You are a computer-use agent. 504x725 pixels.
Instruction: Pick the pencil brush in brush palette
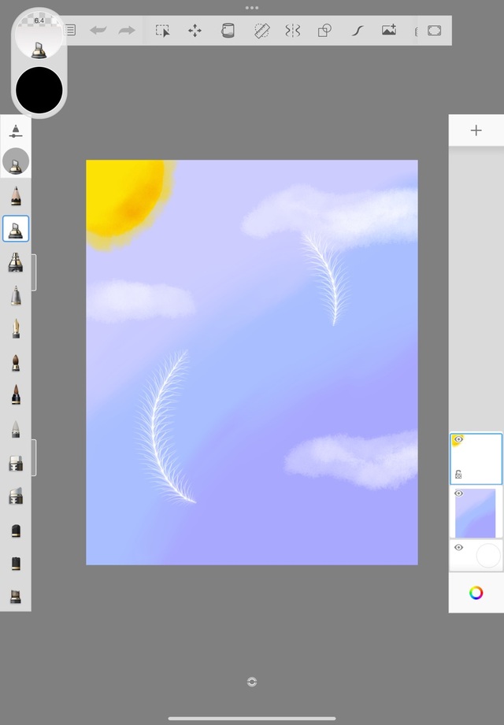click(x=16, y=195)
